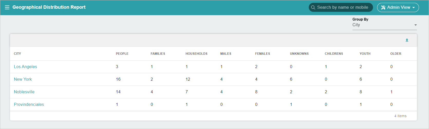This screenshot has width=429, height=129.
Task: Click the search magnifier icon
Action: tap(313, 7)
